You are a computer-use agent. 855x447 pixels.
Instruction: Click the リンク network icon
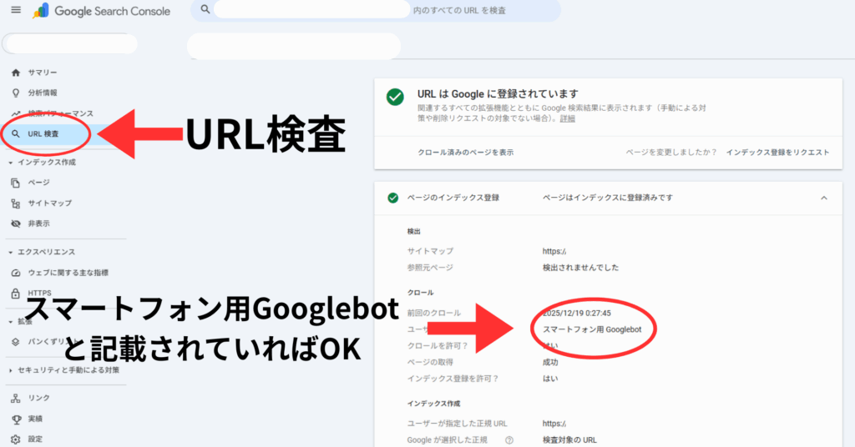point(16,399)
